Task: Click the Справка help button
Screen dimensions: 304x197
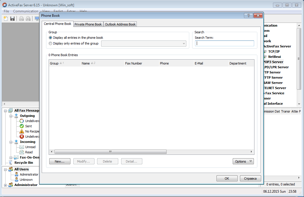Action: 250,178
